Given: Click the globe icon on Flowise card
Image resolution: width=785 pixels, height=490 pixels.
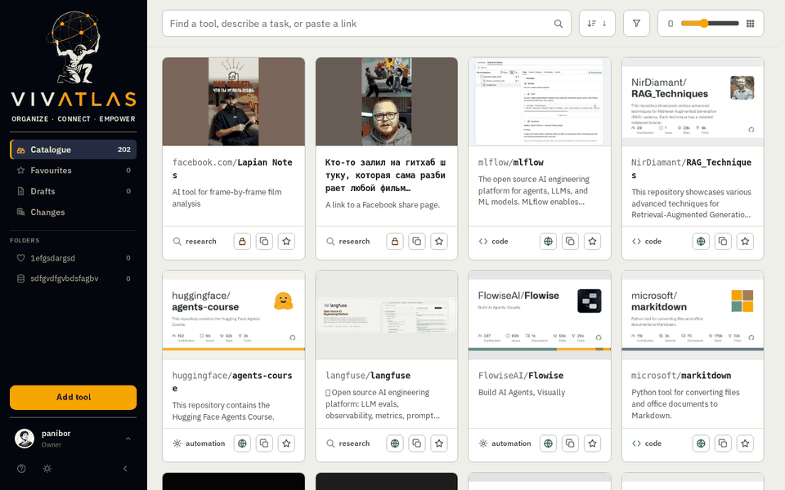Looking at the screenshot, I should (548, 443).
